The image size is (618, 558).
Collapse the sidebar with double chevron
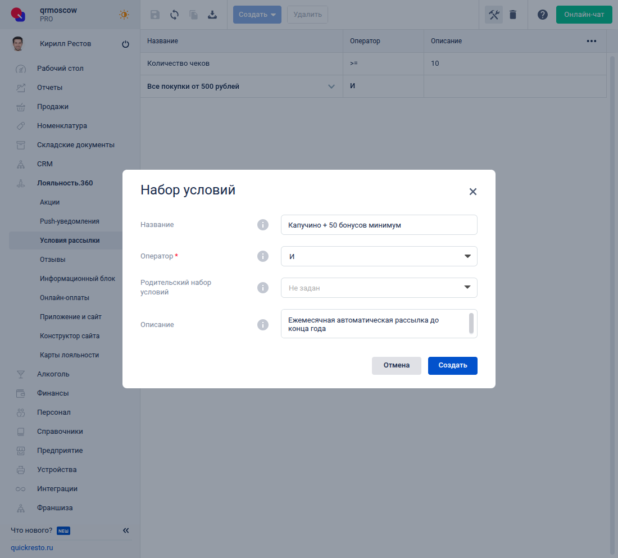tap(126, 530)
